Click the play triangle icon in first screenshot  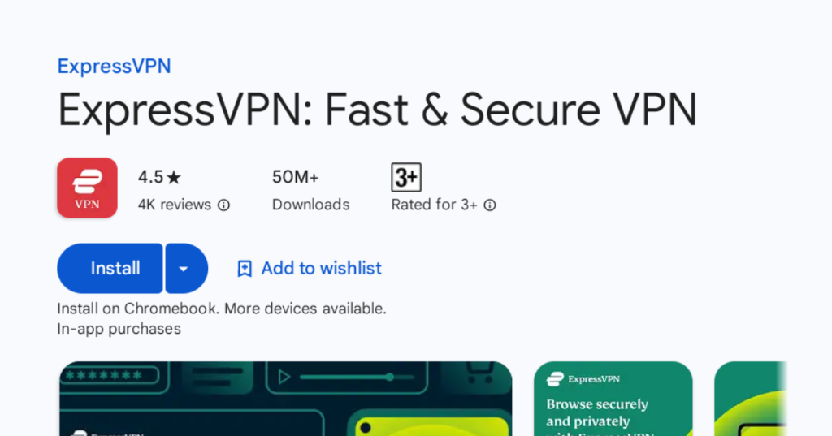(x=284, y=377)
